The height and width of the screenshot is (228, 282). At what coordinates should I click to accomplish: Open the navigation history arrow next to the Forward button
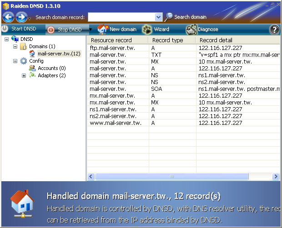(30, 18)
